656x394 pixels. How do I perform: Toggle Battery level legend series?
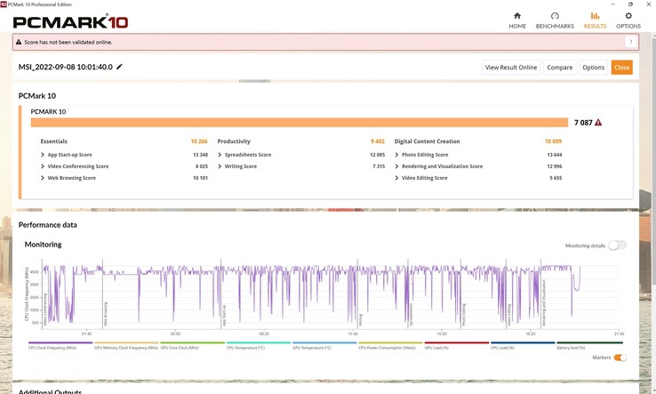(590, 345)
